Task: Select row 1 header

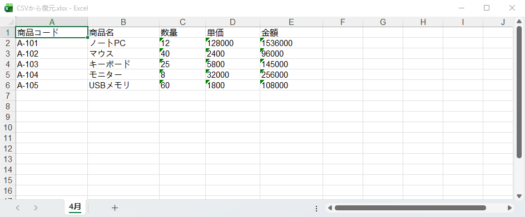Action: point(8,32)
